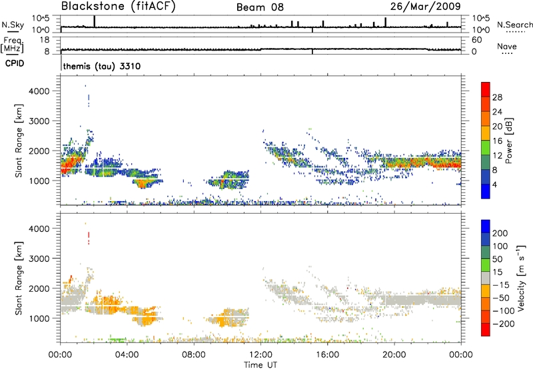533x369 pixels.
Task: Click the "16:00" time tick label
Action: point(327,355)
